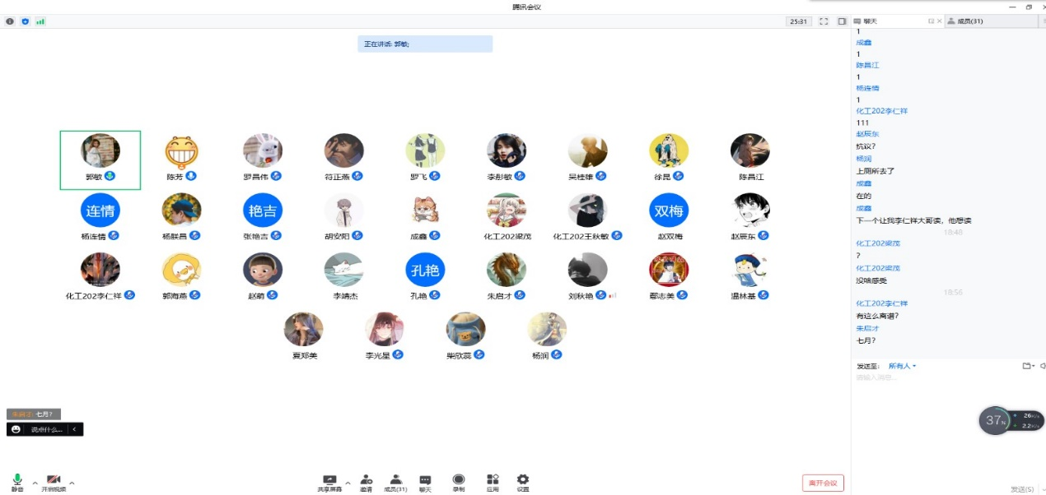
Task: Click the meeting info icon top-left
Action: 10,21
